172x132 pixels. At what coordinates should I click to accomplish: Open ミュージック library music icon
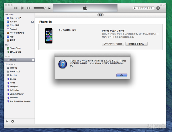point(8,18)
